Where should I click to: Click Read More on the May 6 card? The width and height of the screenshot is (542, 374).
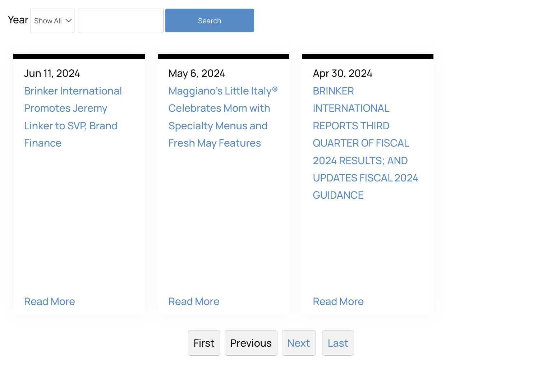pyautogui.click(x=194, y=301)
